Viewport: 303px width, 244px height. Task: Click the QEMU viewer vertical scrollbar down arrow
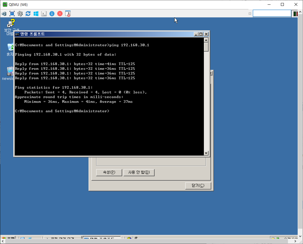pos(300,236)
